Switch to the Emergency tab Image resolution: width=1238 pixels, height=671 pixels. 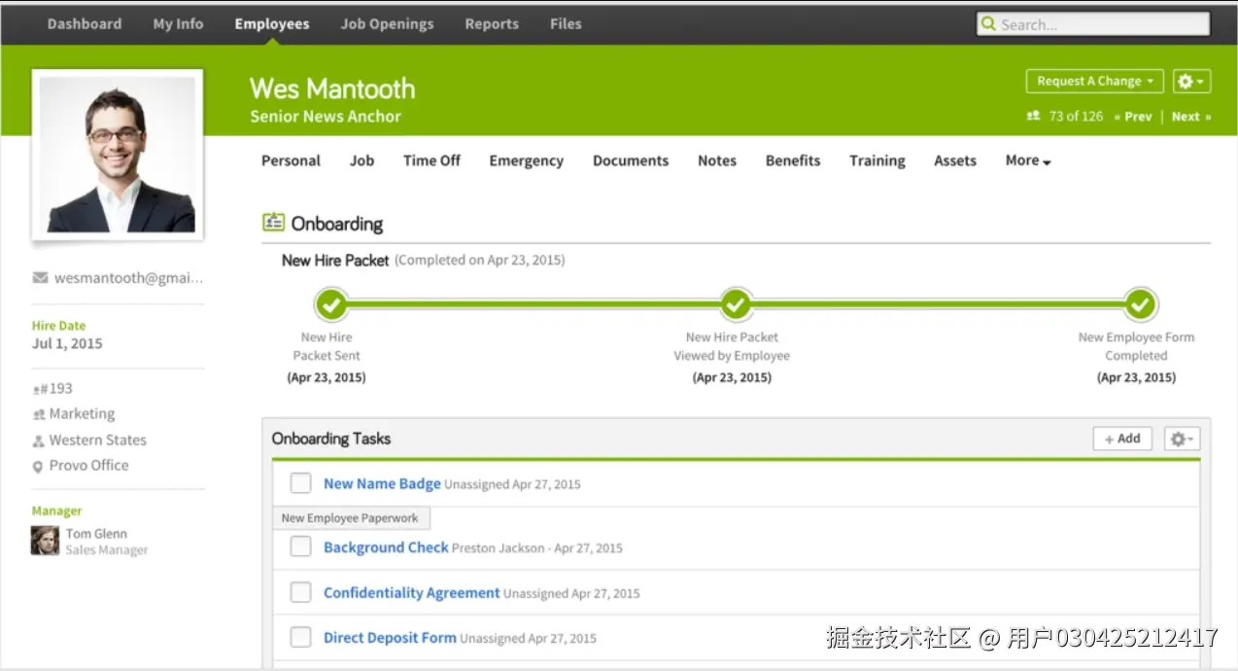click(x=526, y=160)
